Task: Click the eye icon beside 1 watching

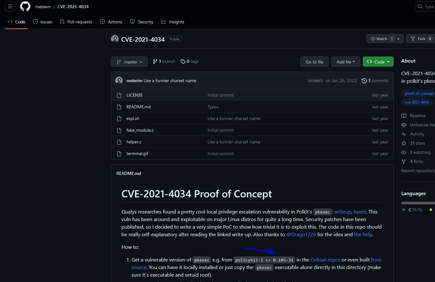Action: click(404, 152)
